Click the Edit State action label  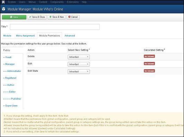coord(33,71)
